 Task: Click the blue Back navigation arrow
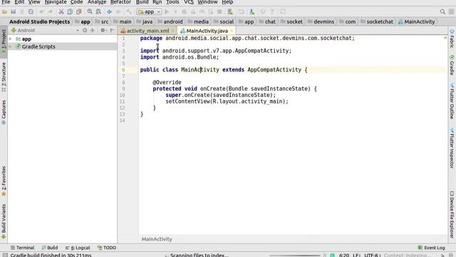pos(109,12)
